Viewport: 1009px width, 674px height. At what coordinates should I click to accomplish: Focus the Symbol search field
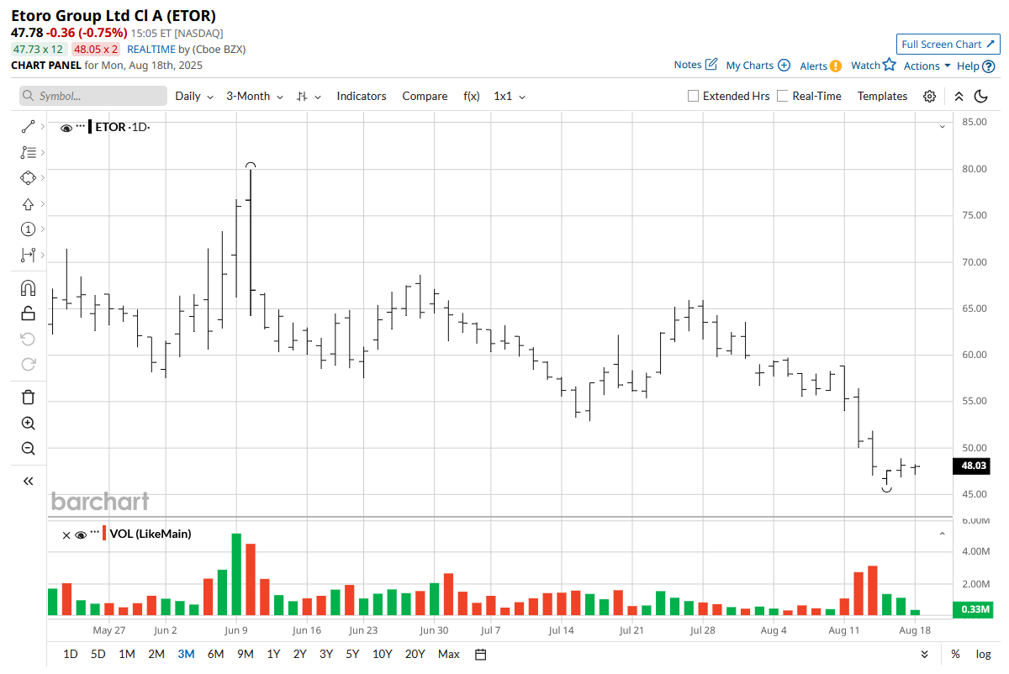point(93,96)
